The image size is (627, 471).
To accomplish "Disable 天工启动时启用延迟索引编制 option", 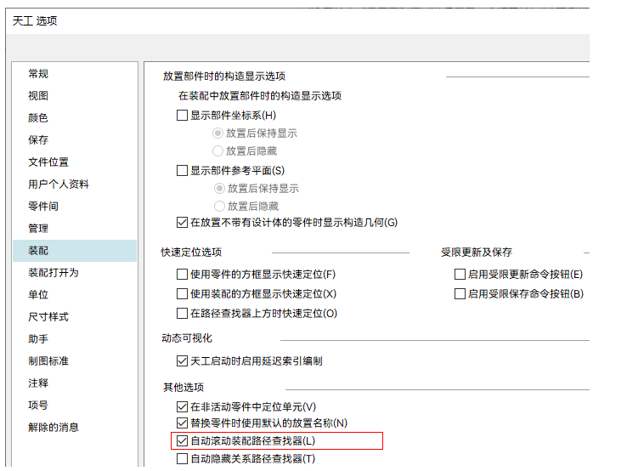I will [182, 361].
